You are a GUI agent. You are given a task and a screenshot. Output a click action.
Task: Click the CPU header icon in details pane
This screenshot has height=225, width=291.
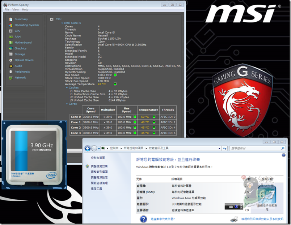tap(52, 19)
